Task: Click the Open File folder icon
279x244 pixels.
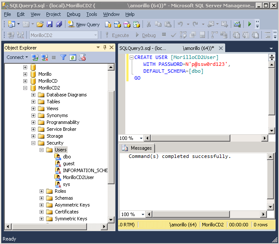Action: 40,25
